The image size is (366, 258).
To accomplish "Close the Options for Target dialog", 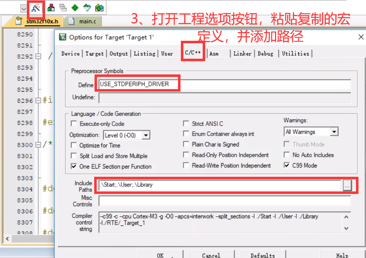I will (x=361, y=37).
